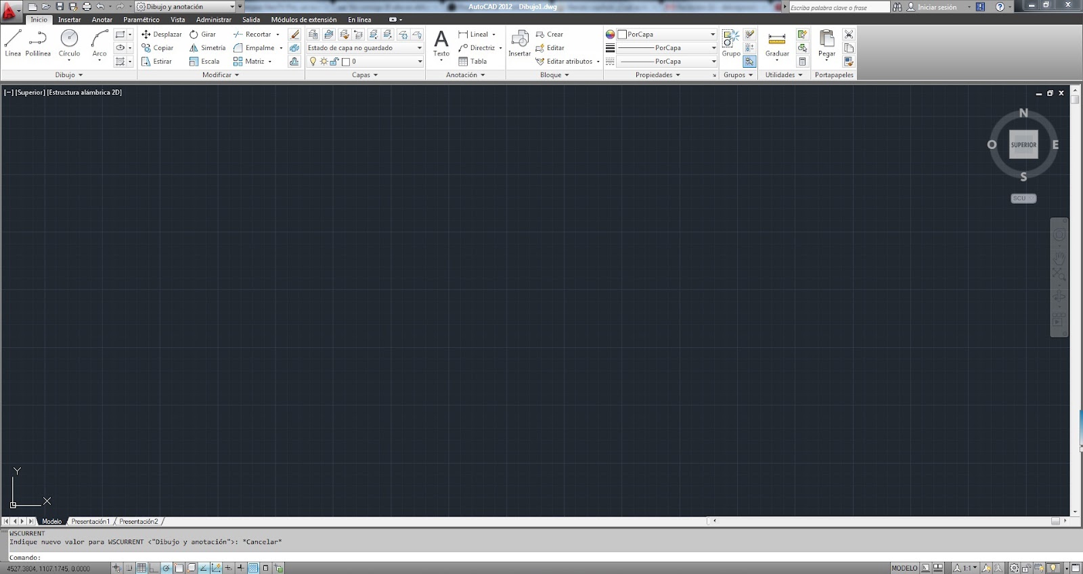
Task: Expand the Utilidades panel
Action: pyautogui.click(x=784, y=74)
